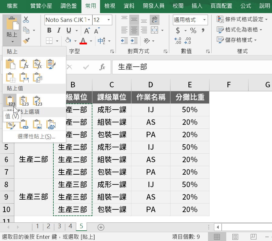Click the Comma style button
The width and height of the screenshot is (272, 241).
[203, 30]
